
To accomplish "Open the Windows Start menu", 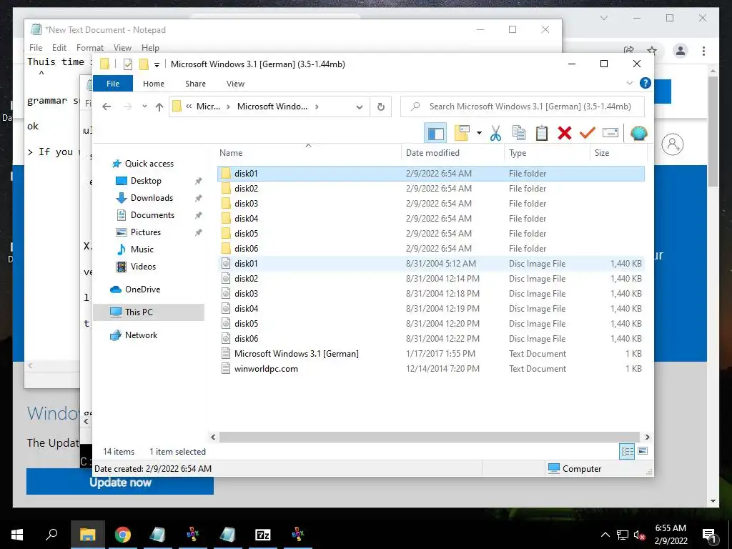I will [17, 535].
